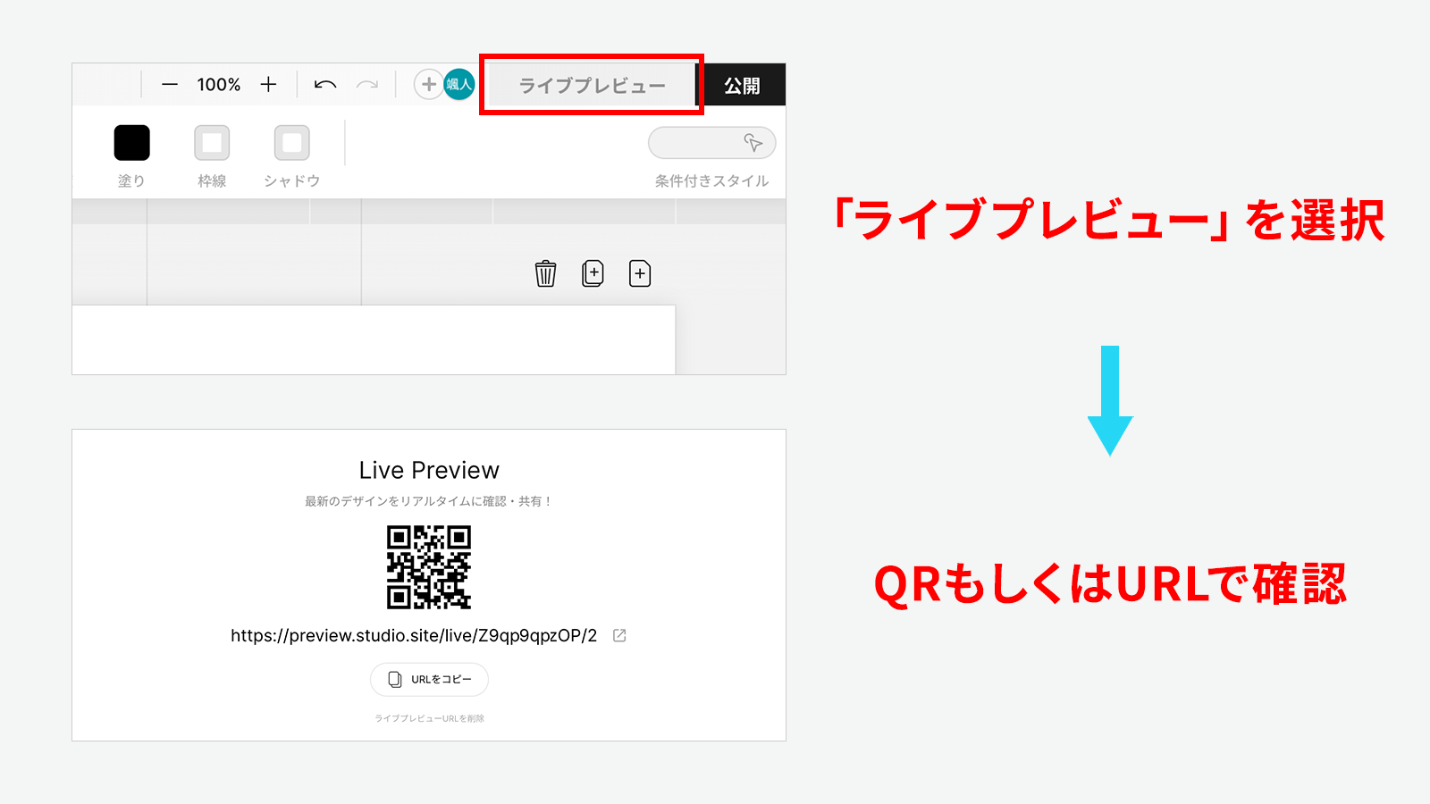Add a collaborator with the plus circle
Viewport: 1430px width, 804px height.
tap(429, 85)
